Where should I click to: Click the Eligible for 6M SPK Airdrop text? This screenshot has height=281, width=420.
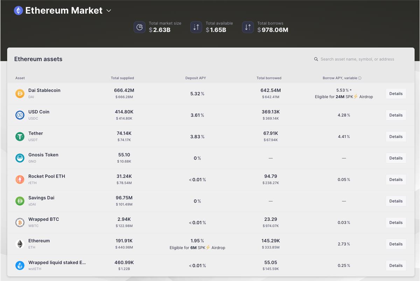click(x=197, y=247)
